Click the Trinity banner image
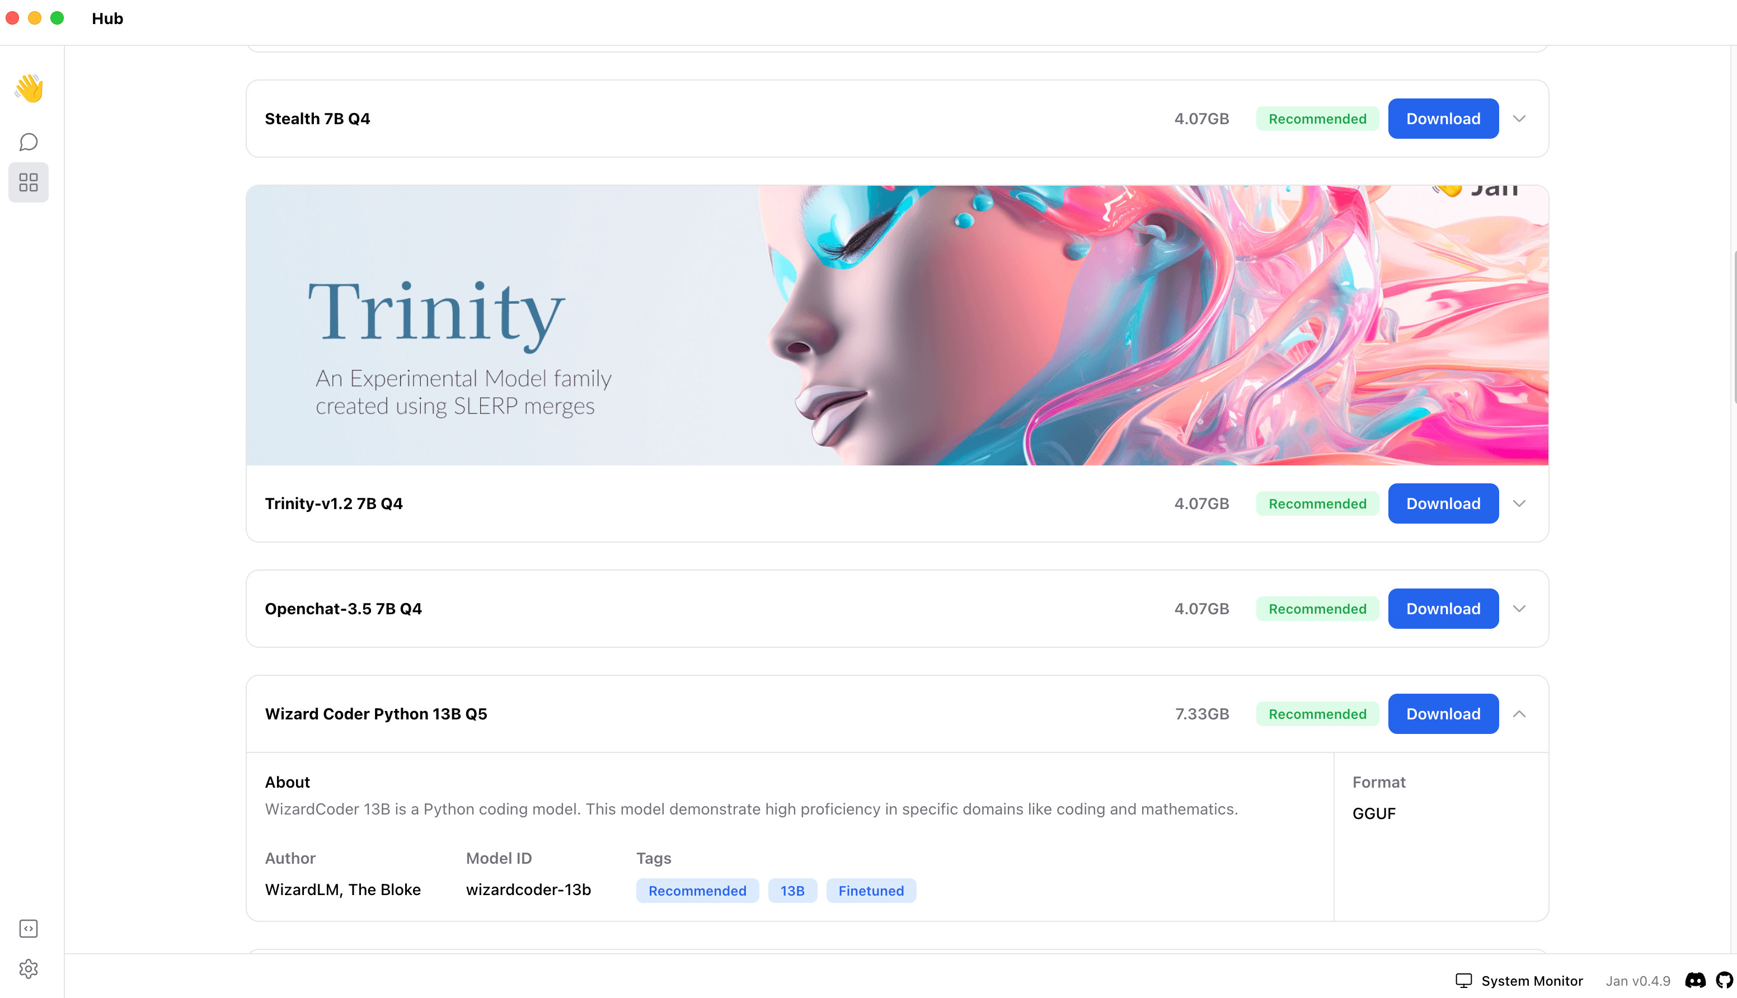This screenshot has width=1737, height=998. coord(896,325)
